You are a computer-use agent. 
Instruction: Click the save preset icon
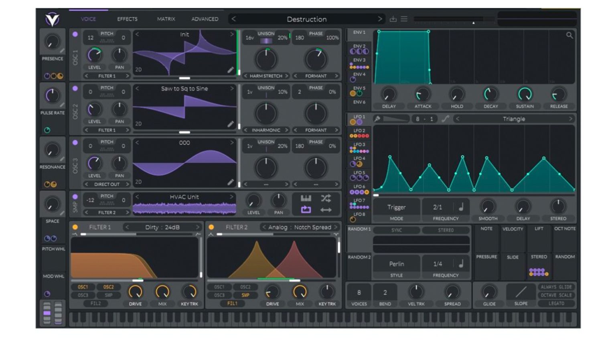click(x=392, y=18)
